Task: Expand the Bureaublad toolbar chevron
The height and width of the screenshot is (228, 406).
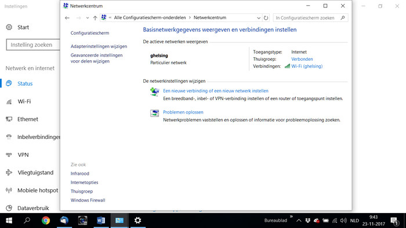Action: pos(291,216)
